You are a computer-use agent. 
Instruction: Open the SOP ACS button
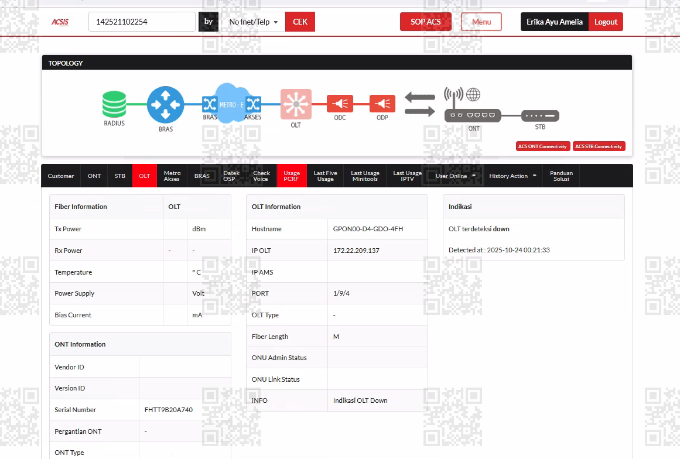(425, 22)
